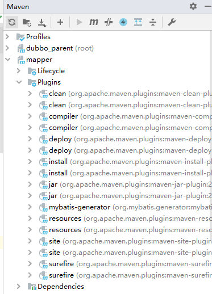212x294 pixels.
Task: Expand the dubbo_parent (root) project
Action: [x=7, y=48]
